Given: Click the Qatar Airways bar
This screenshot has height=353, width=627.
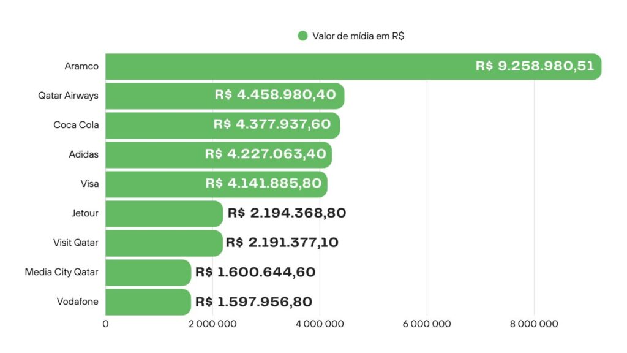Looking at the screenshot, I should [x=159, y=96].
